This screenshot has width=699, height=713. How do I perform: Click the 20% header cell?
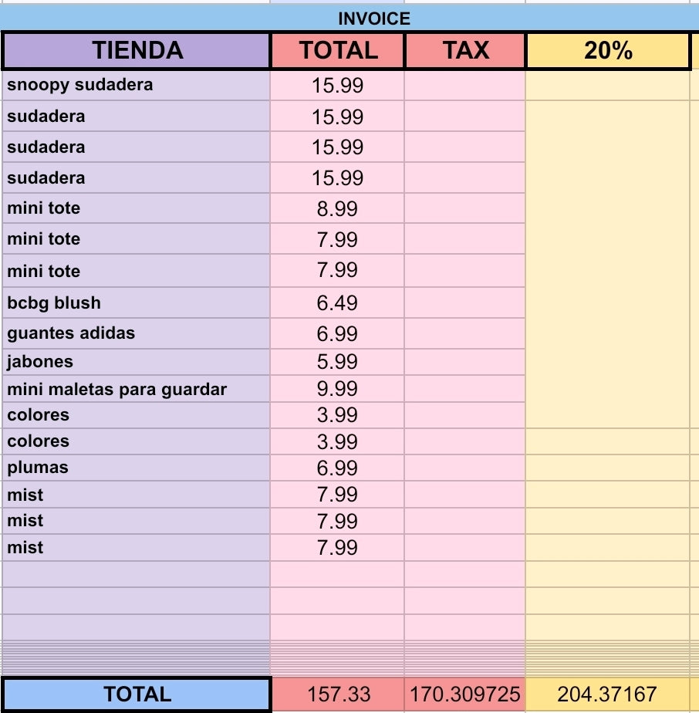[608, 50]
